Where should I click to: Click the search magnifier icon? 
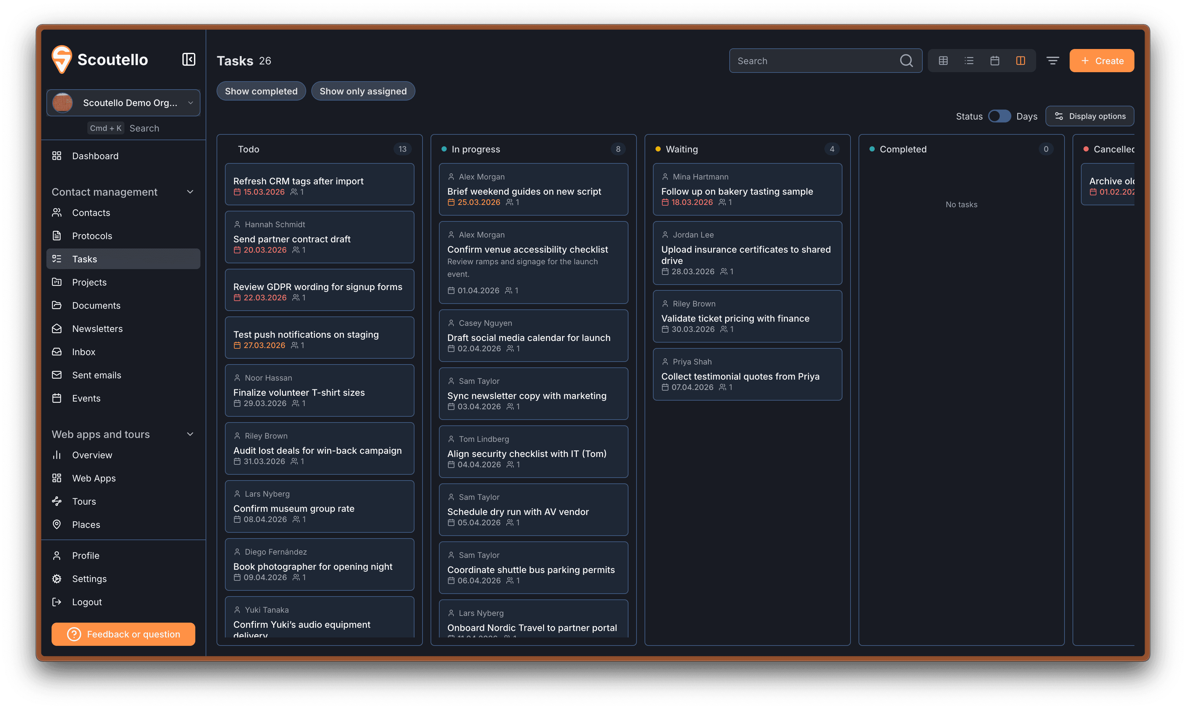point(906,61)
